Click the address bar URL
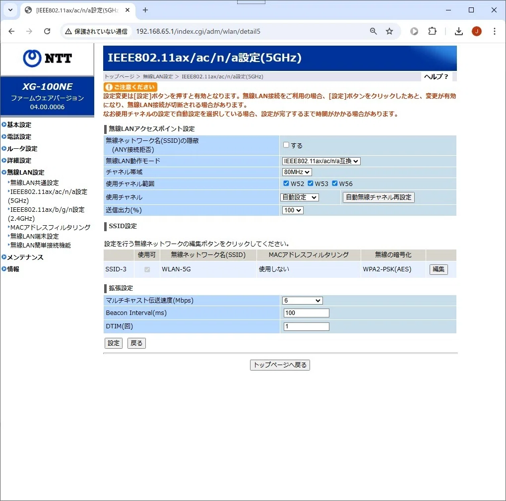This screenshot has height=501, width=506. 198,31
